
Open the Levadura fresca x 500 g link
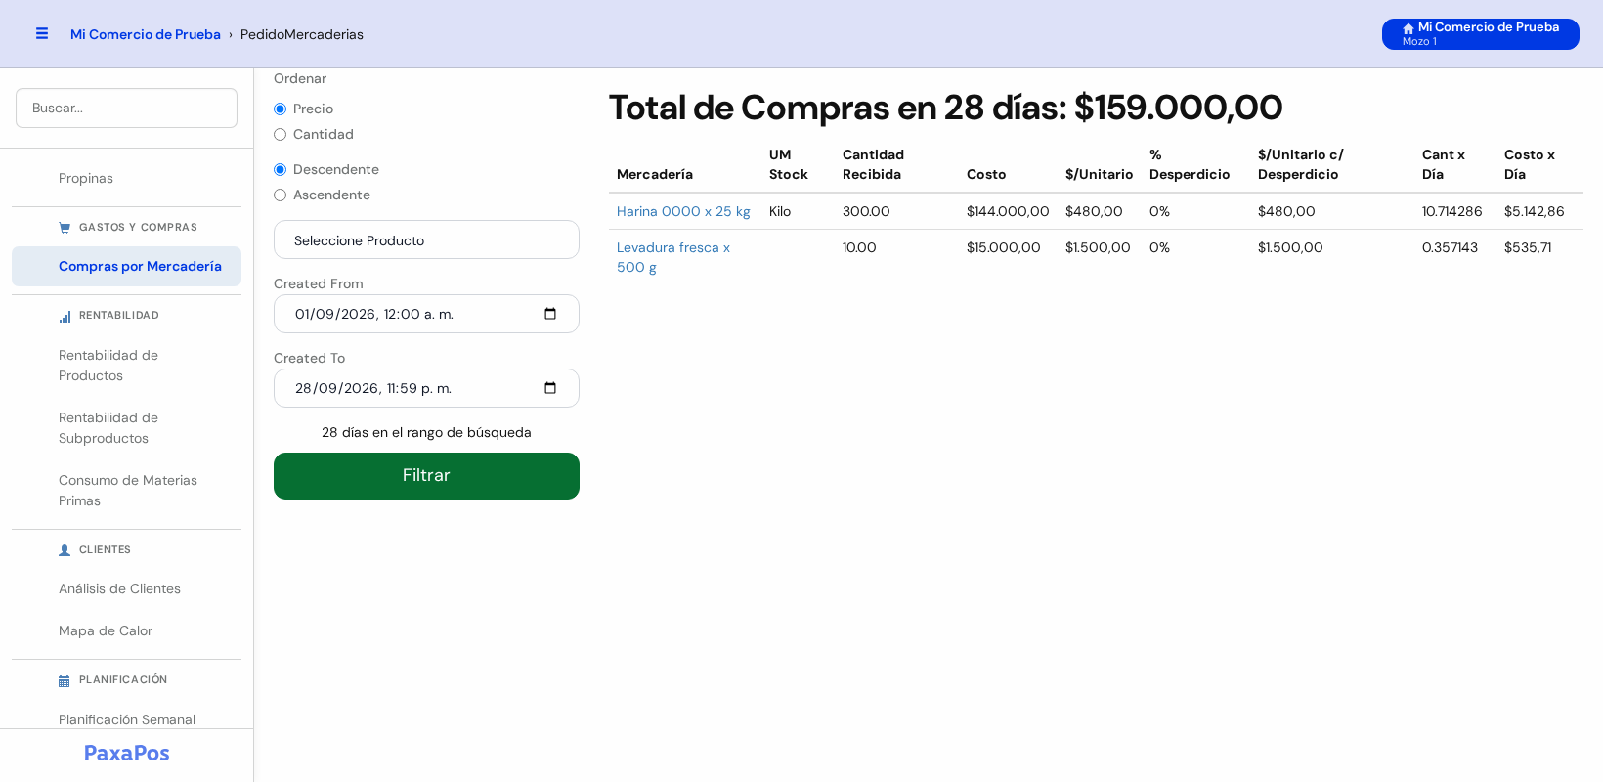click(673, 257)
